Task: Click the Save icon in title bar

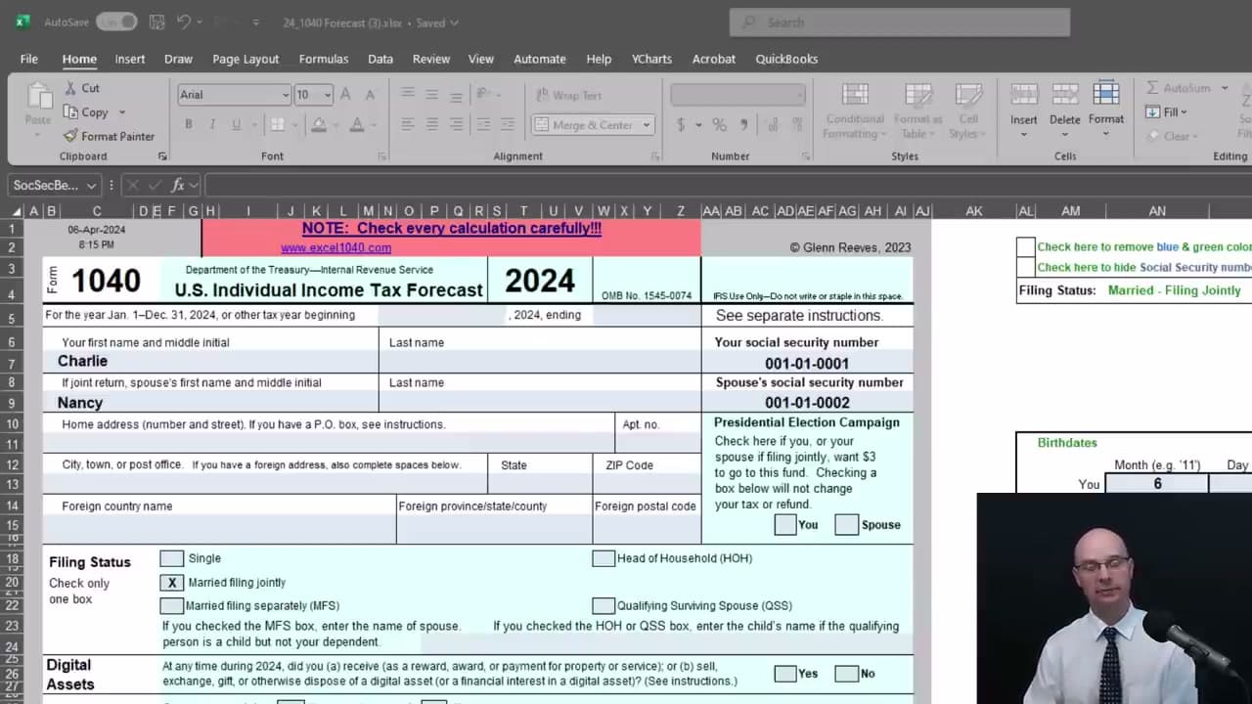Action: (156, 22)
